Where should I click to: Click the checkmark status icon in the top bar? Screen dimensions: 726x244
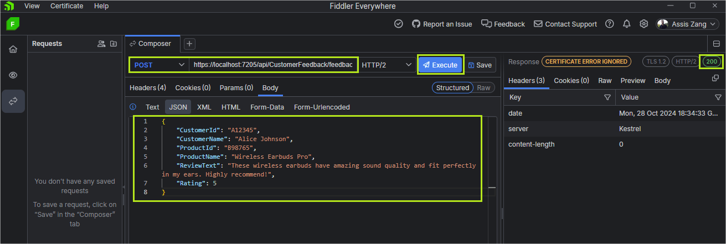point(398,24)
